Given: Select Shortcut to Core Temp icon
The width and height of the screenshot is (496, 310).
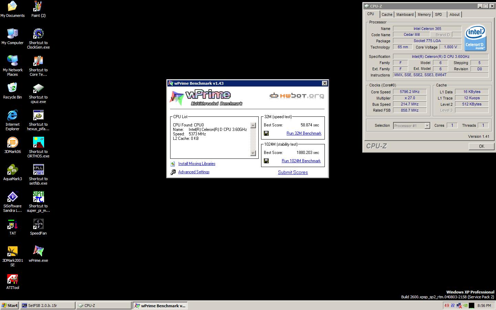Looking at the screenshot, I should tap(38, 65).
